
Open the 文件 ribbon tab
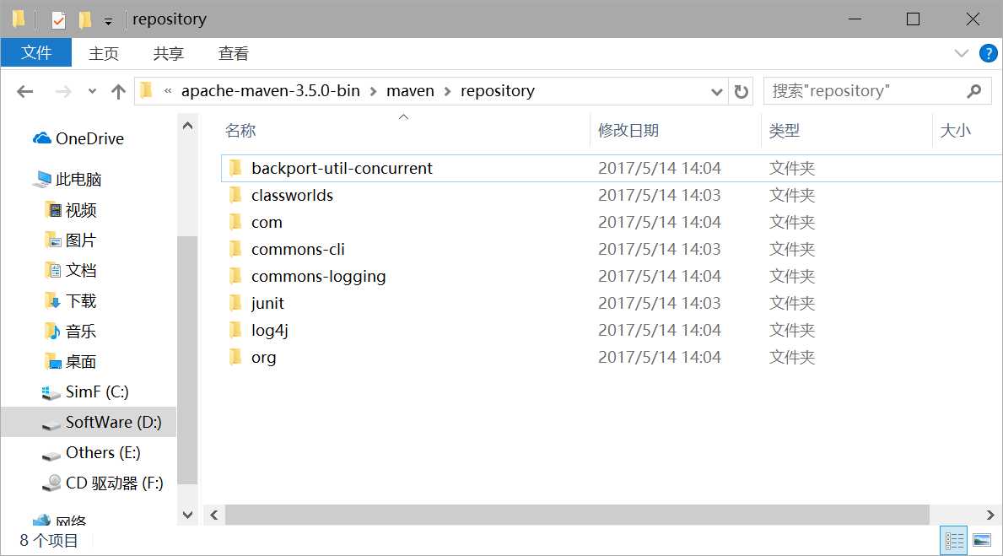tap(35, 52)
